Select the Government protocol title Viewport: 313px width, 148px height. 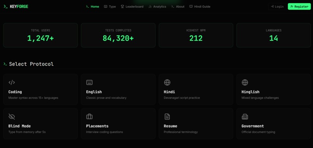[x=252, y=126]
